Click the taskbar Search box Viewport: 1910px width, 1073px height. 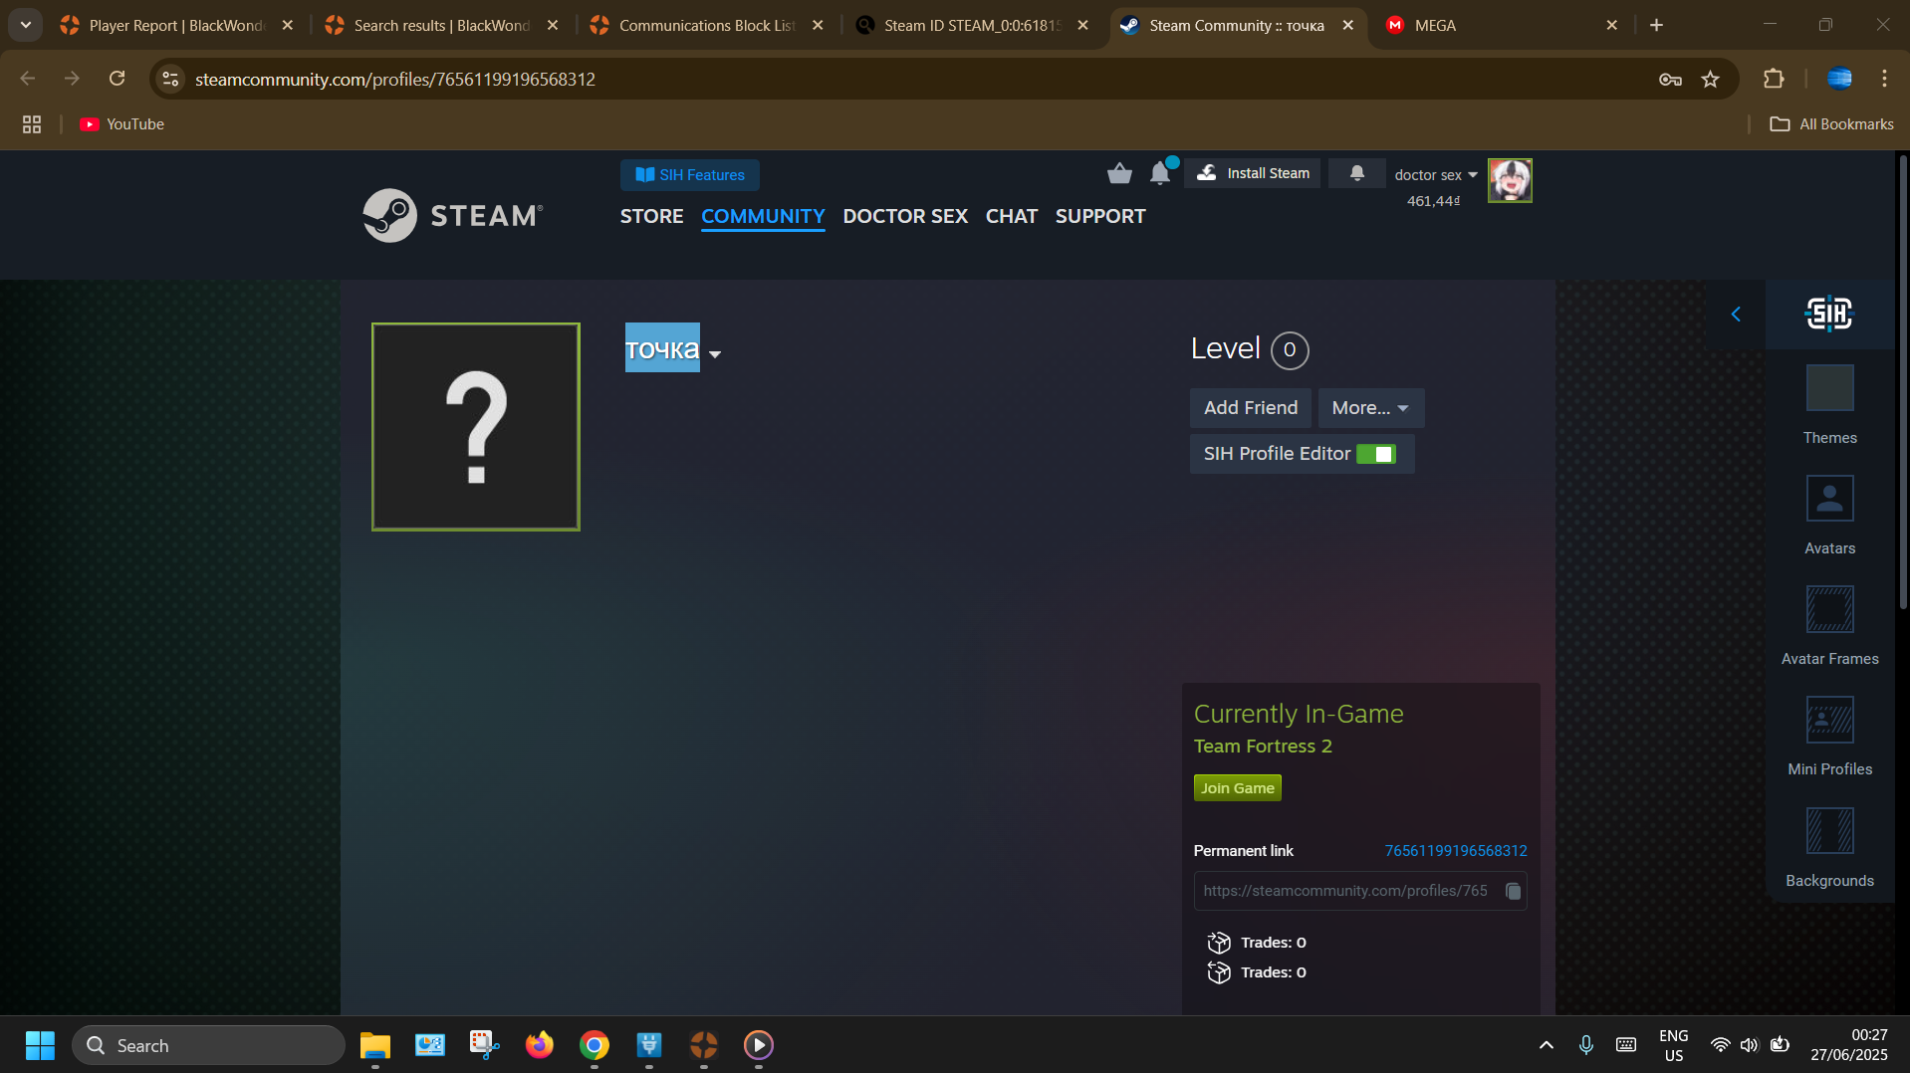coord(209,1045)
